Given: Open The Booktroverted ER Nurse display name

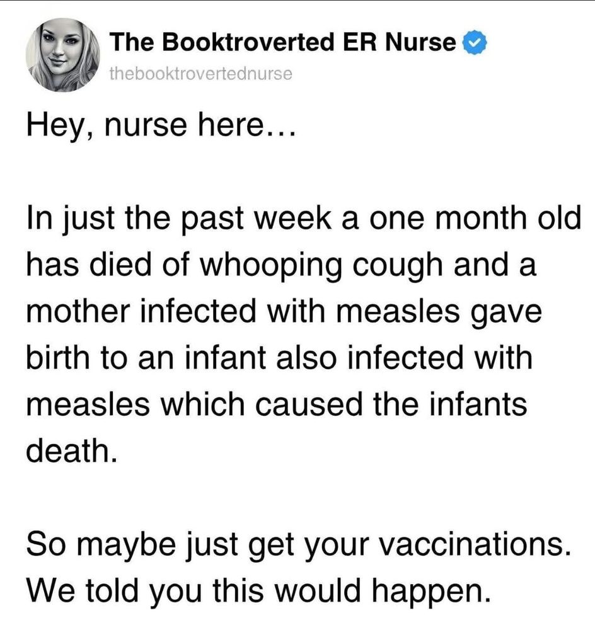Looking at the screenshot, I should (283, 42).
